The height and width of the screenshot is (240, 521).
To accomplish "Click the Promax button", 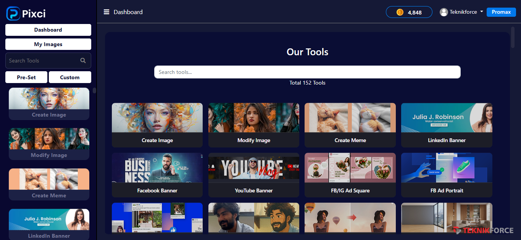I will (501, 12).
